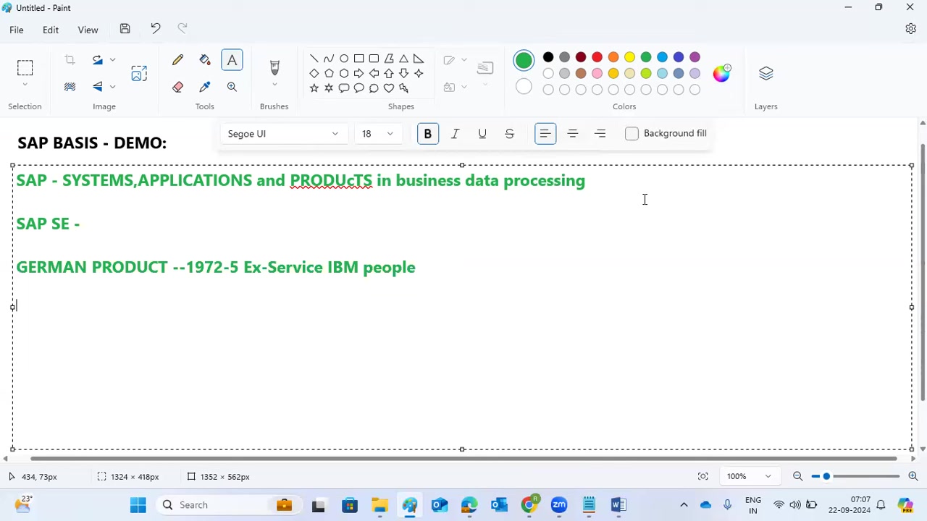Click the zoom slider handle
This screenshot has height=521, width=927.
point(826,476)
